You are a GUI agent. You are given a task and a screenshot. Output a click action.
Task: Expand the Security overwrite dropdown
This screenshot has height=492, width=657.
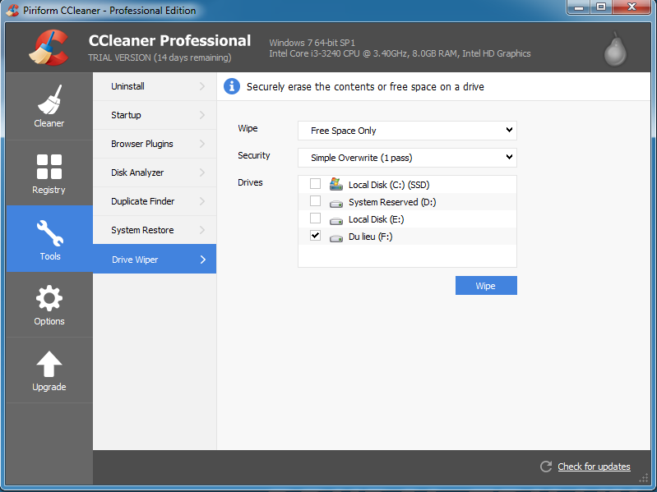(407, 157)
